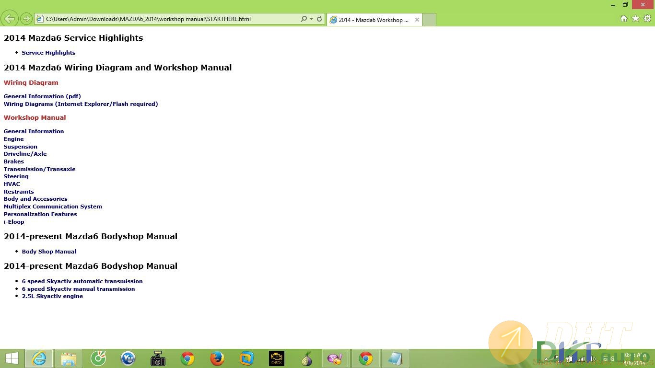Click the '2014 Mazda6 Service Highlights' heading

coord(73,38)
